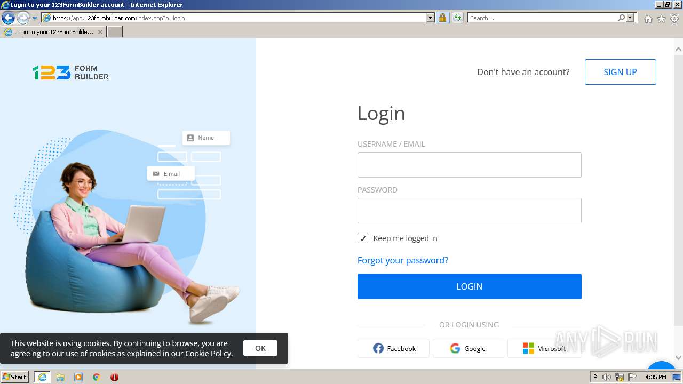Click the browser Search box
Image resolution: width=683 pixels, height=384 pixels.
(542, 18)
